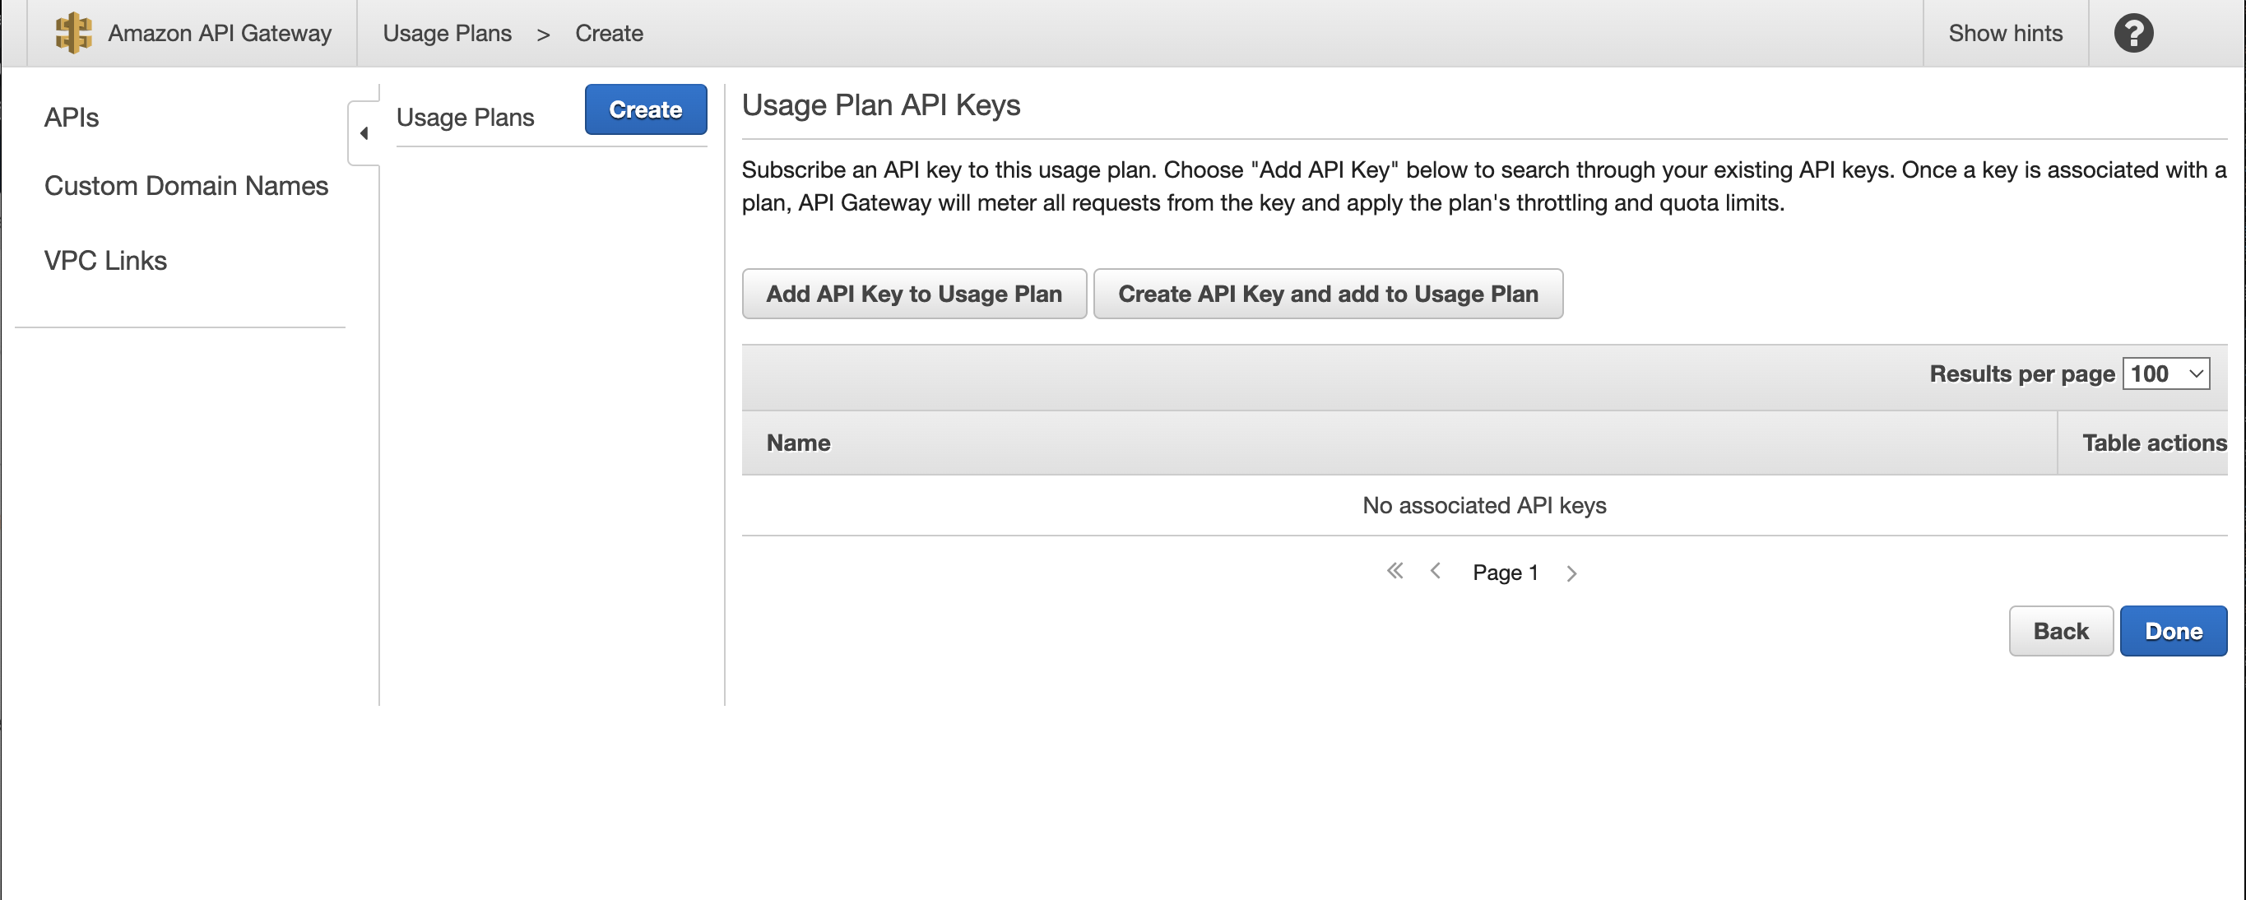
Task: Navigate to APIs in the sidebar
Action: tap(72, 118)
